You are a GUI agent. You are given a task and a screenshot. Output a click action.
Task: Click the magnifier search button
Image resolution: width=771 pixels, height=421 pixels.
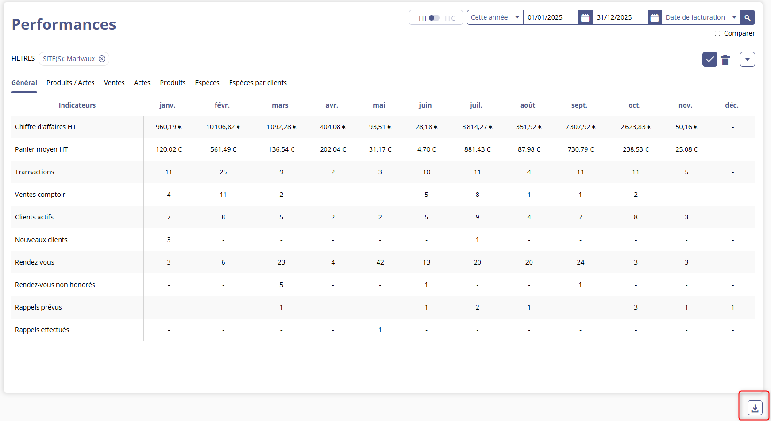tap(747, 18)
